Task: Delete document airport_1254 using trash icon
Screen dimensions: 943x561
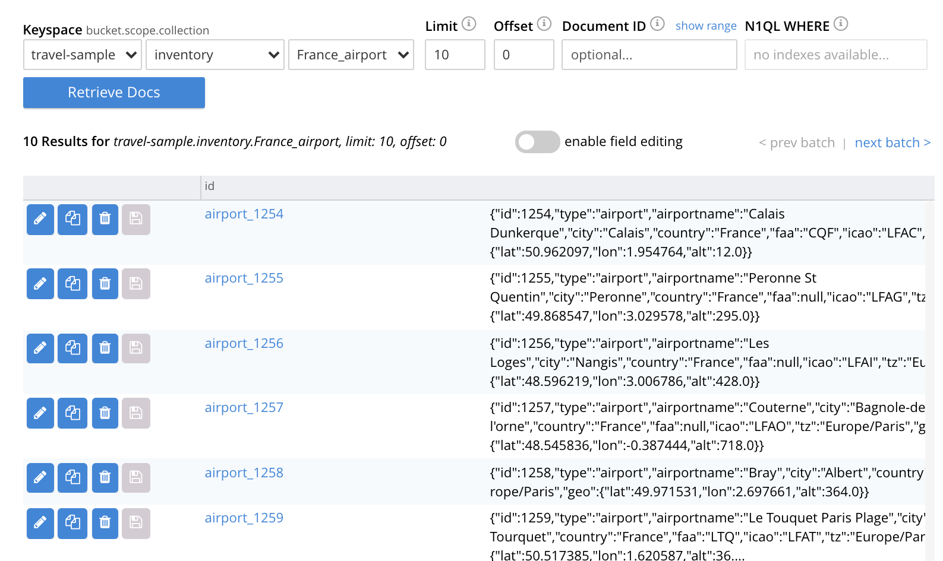Action: click(105, 219)
